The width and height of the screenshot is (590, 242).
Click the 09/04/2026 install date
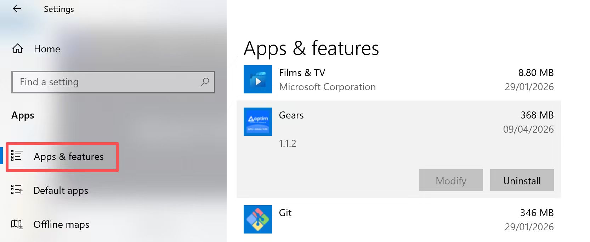tap(528, 129)
